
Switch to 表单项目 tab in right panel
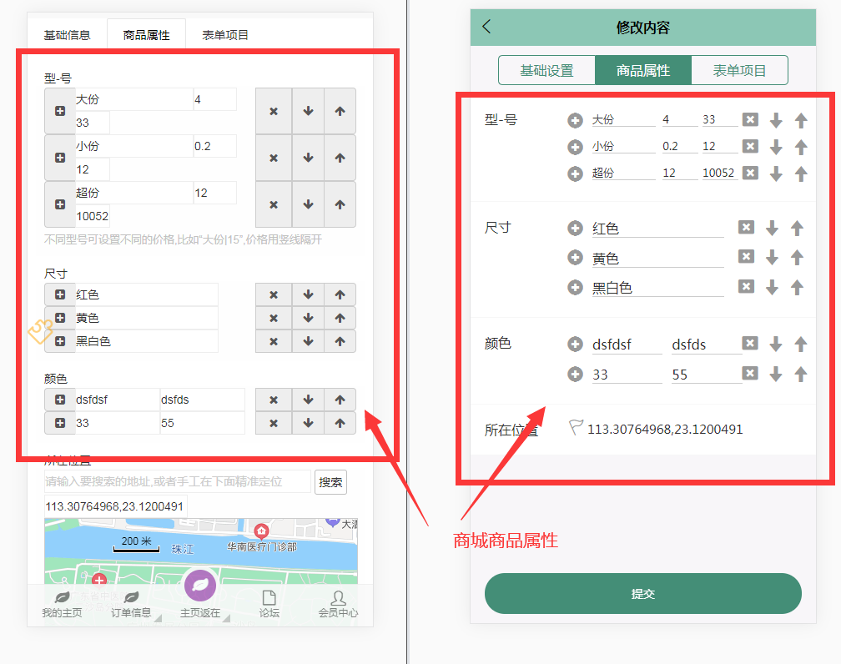[739, 71]
